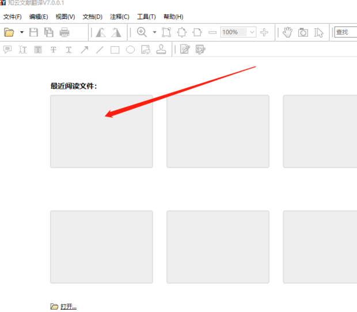
Task: Expand the open-file dropdown arrow
Action: tap(22, 32)
